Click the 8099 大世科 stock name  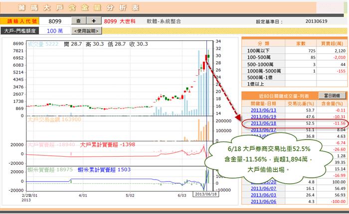[120, 21]
